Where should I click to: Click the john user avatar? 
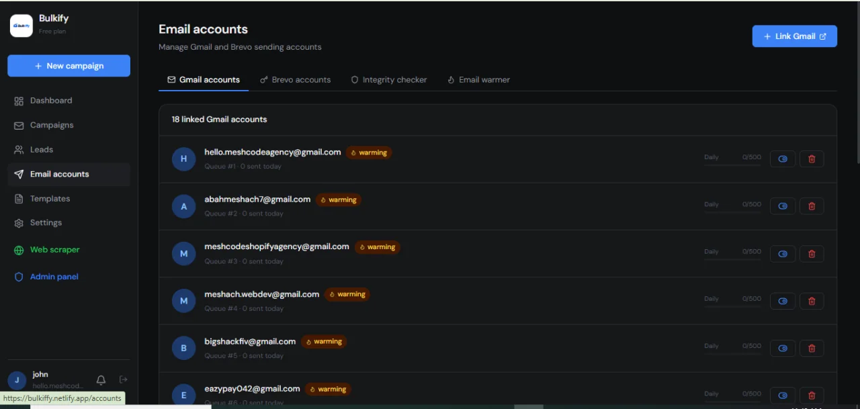click(x=17, y=381)
